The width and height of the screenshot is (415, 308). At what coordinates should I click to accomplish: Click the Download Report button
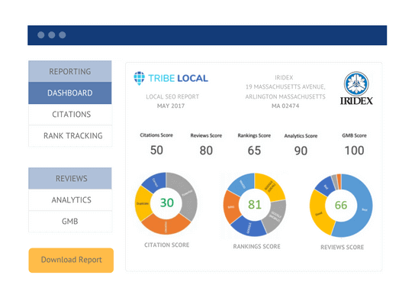pos(71,260)
